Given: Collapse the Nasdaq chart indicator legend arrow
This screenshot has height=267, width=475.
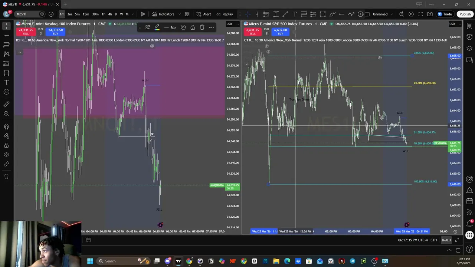Looking at the screenshot, I should tap(19, 52).
